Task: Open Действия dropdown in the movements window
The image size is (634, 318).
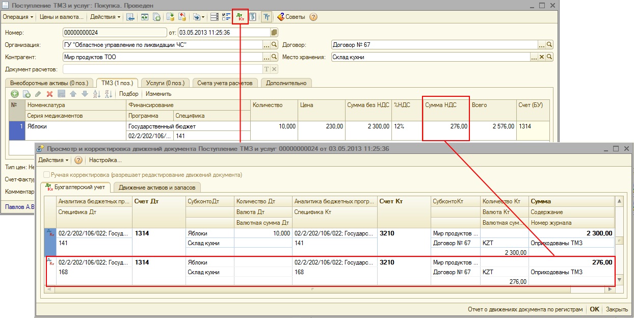Action: click(53, 160)
